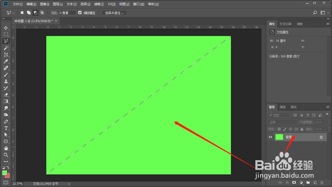Select the Brush tool

pyautogui.click(x=6, y=75)
